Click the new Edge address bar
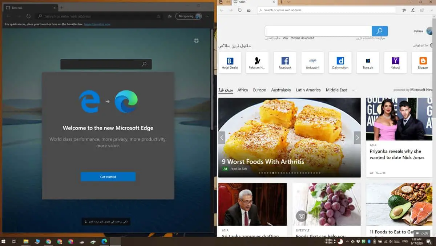 [x=99, y=16]
